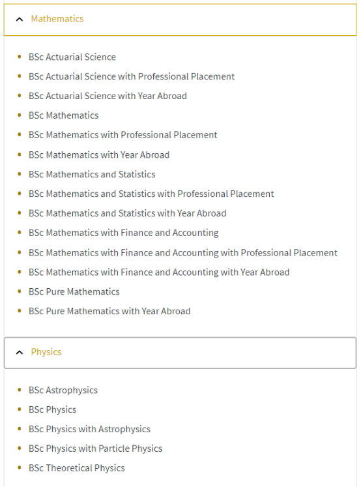The width and height of the screenshot is (361, 487).
Task: Open Mathematics with Finance and Accounting with Year Abroad
Action: click(x=159, y=273)
